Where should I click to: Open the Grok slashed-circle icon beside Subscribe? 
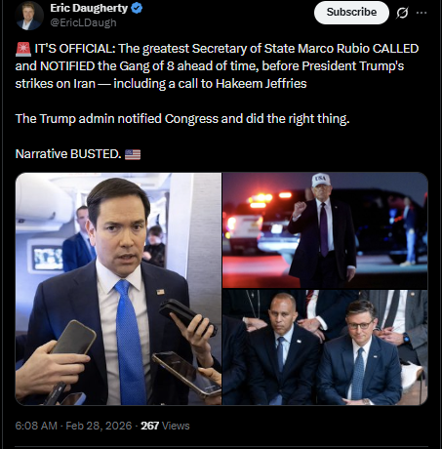tap(402, 13)
